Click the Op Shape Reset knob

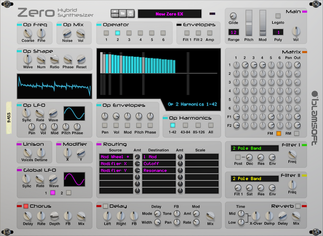point(81,59)
